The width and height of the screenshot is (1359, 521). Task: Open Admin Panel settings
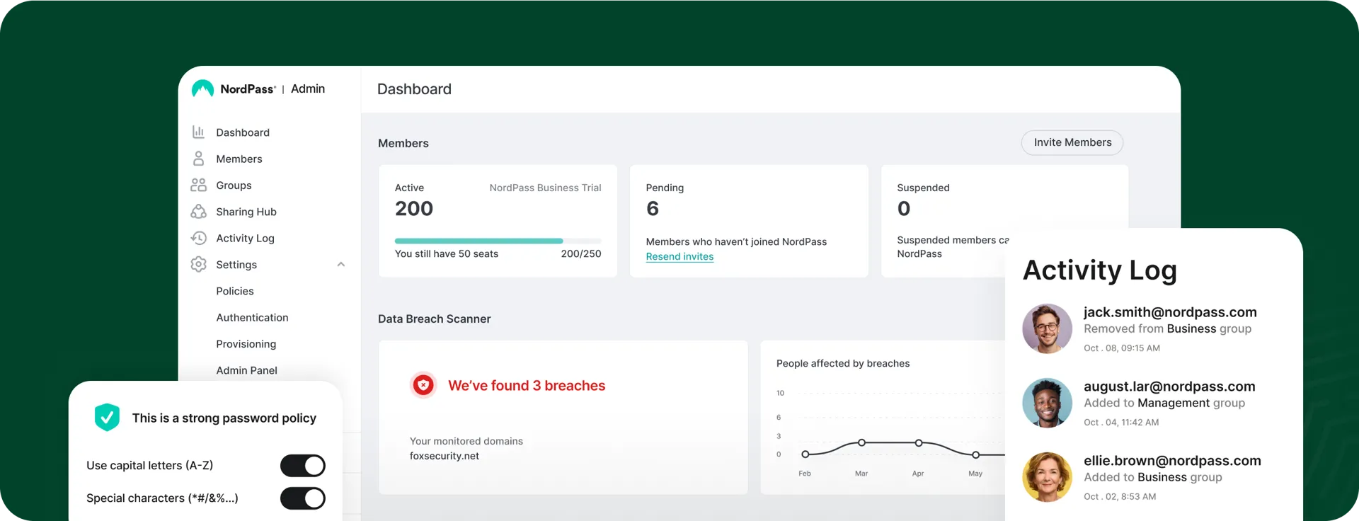(x=247, y=370)
